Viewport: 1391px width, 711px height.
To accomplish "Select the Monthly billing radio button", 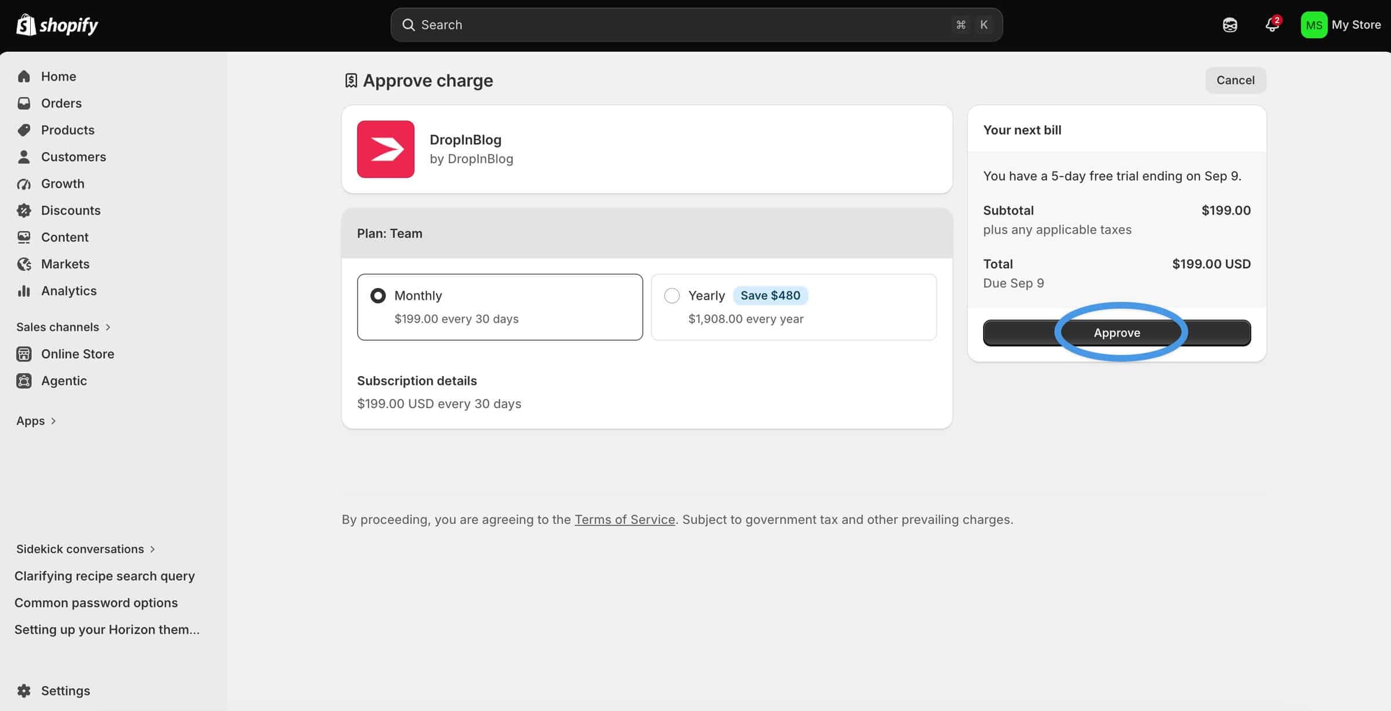I will click(378, 296).
